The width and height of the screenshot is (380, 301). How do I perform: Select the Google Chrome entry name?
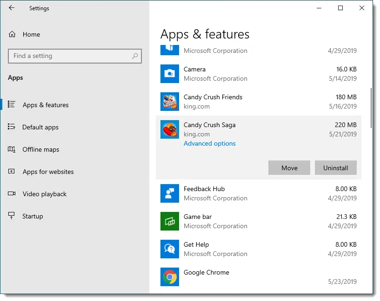(x=206, y=272)
